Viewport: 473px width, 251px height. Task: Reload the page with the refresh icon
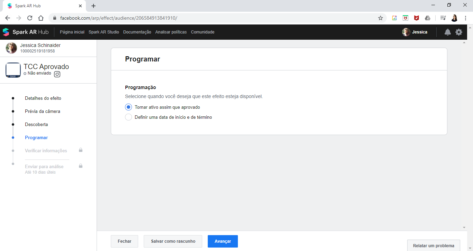30,18
